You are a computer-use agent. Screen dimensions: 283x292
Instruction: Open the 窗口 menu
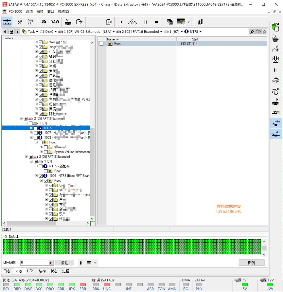click(51, 11)
